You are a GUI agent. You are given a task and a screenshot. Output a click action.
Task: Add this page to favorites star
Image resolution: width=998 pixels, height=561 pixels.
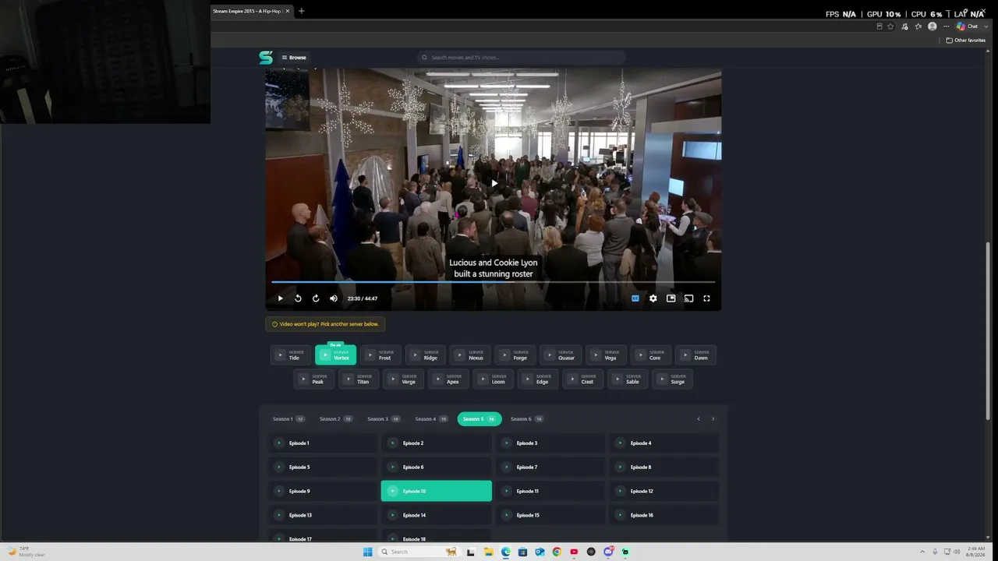[x=890, y=26]
